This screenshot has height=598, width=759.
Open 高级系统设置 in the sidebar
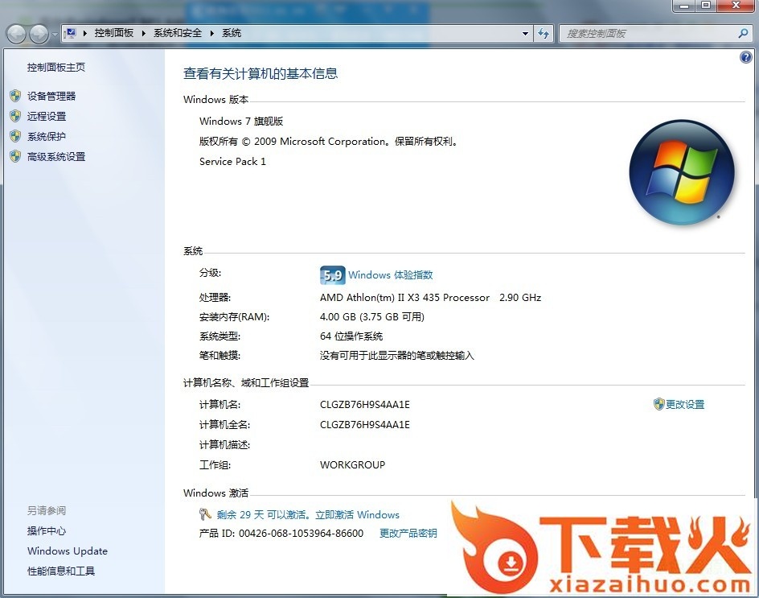pyautogui.click(x=56, y=157)
